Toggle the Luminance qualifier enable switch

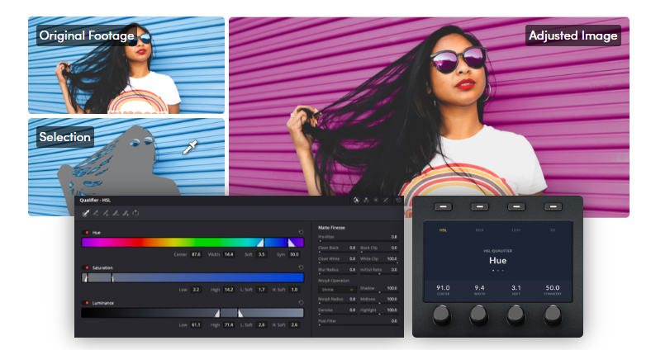tap(87, 303)
